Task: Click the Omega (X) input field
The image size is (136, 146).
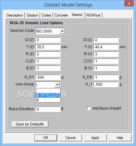Action: (106, 61)
